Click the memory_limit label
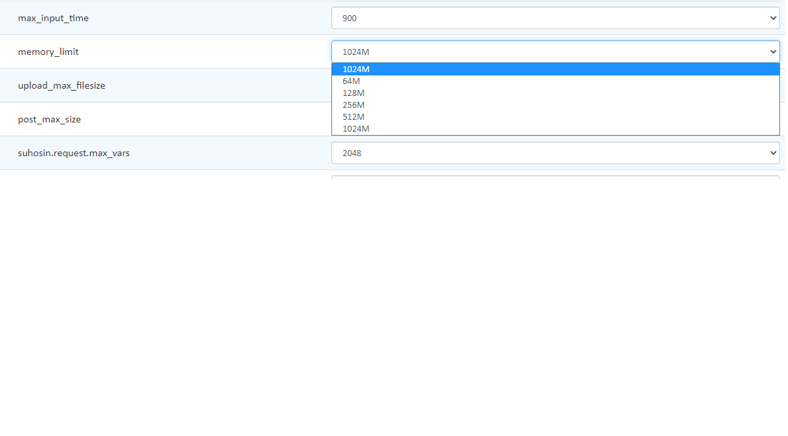This screenshot has width=788, height=436. [x=48, y=52]
